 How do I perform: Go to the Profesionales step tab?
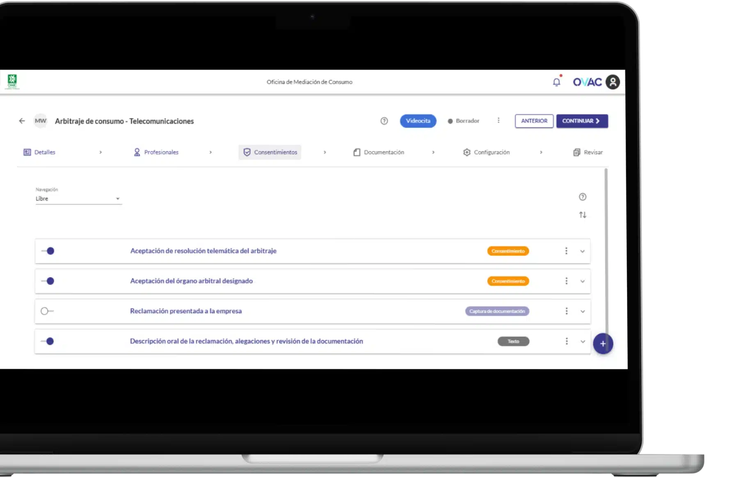point(156,152)
